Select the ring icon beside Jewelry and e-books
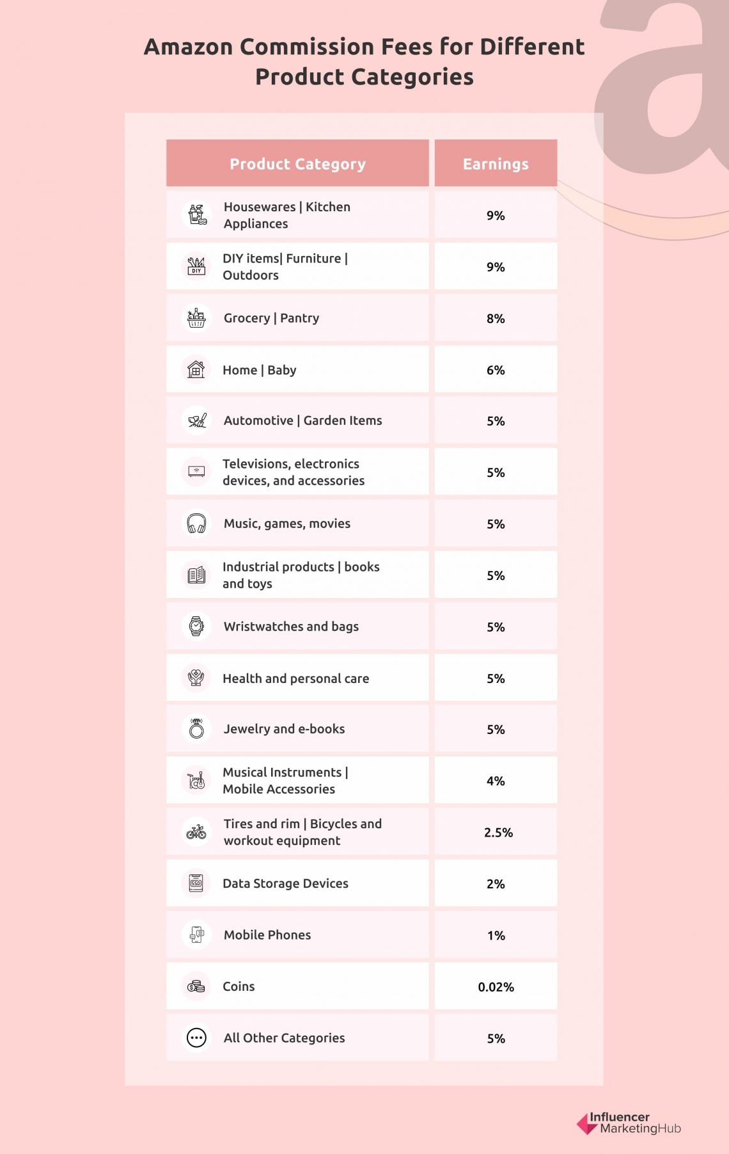 click(x=196, y=729)
